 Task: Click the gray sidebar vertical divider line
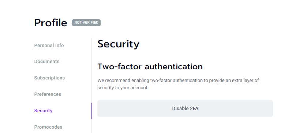pyautogui.click(x=91, y=70)
